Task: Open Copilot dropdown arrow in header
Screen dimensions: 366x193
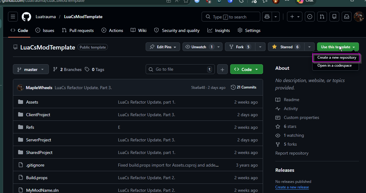Action: point(276,17)
